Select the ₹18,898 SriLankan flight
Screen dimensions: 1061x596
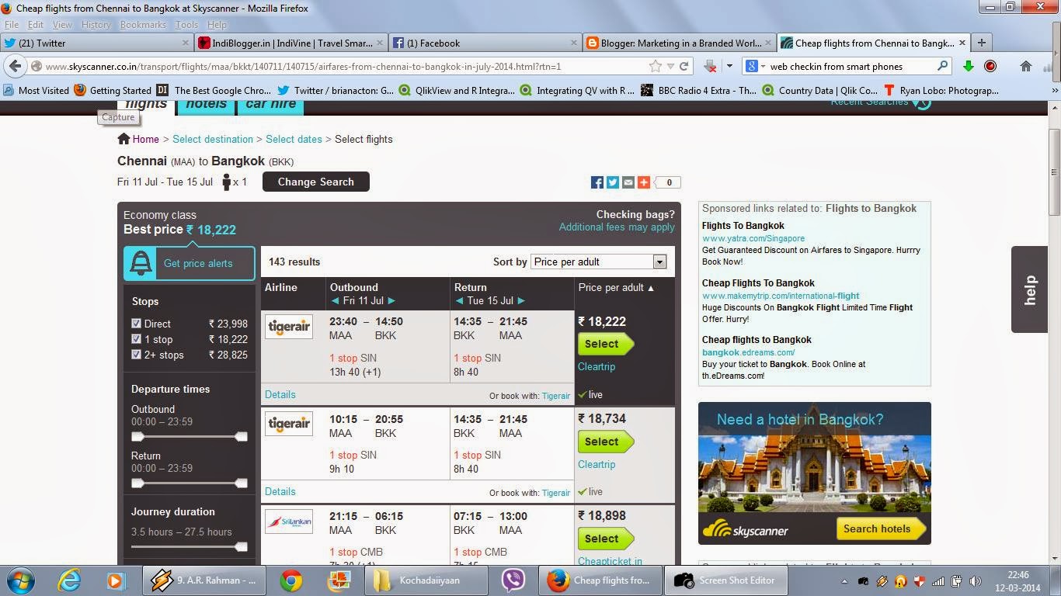(605, 539)
